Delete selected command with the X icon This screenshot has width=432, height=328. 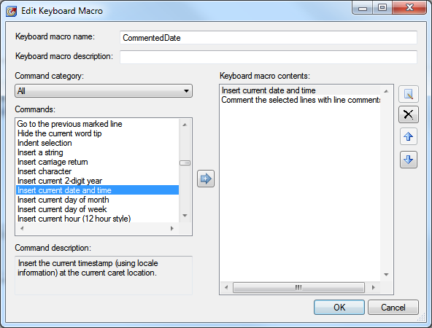click(409, 114)
